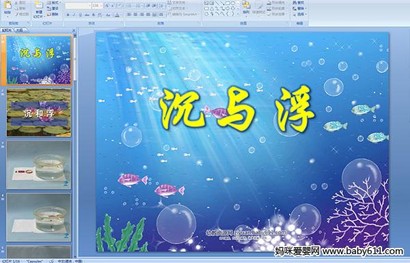Click the Increase Indent icon
This screenshot has height=263, width=410.
[154, 5]
